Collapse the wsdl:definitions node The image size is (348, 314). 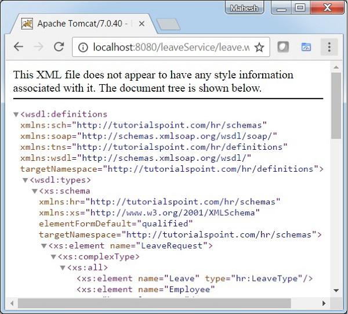pyautogui.click(x=16, y=114)
